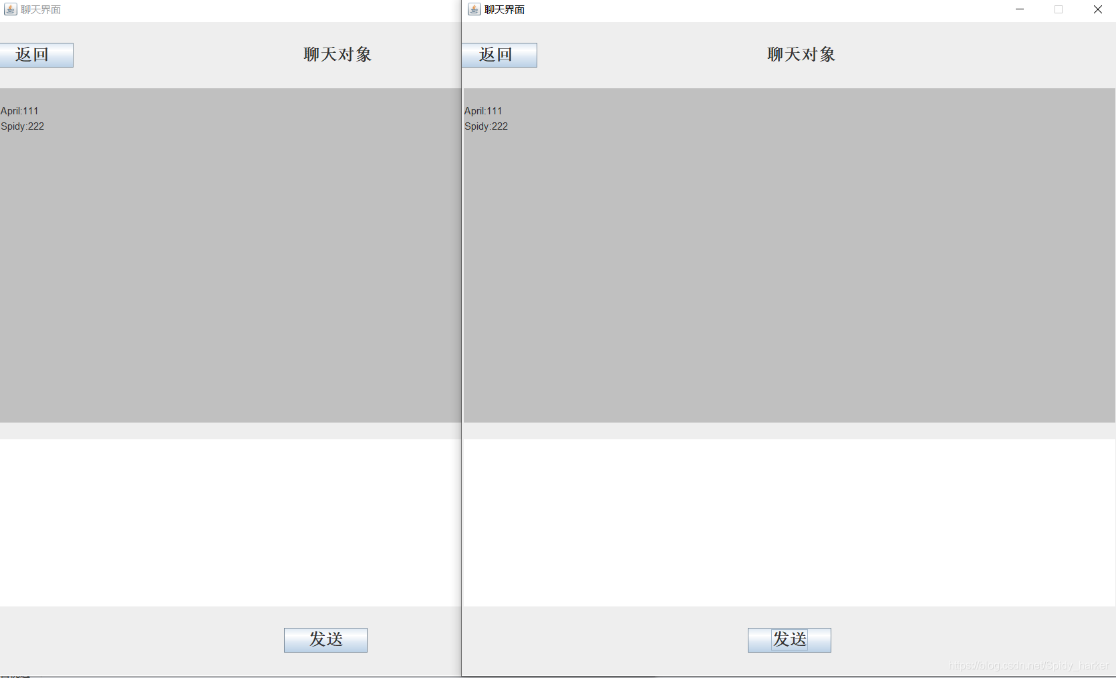The image size is (1116, 678).
Task: Select 'Spidy:222' message in left window
Action: [x=22, y=126]
